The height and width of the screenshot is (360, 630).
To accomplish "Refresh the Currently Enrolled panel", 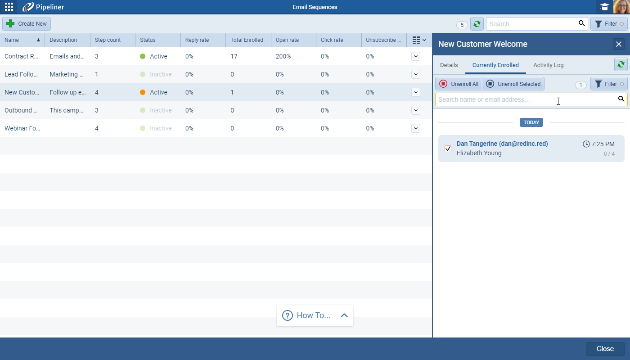I will coord(621,64).
